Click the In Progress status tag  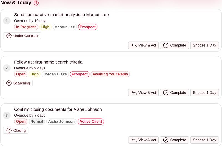click(x=26, y=27)
